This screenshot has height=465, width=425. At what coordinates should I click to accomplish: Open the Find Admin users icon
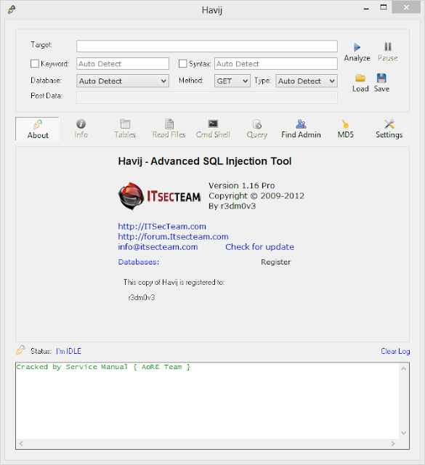301,124
